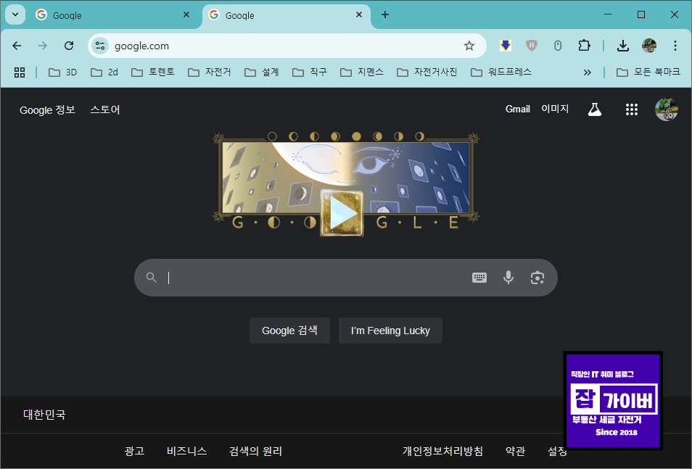Image resolution: width=692 pixels, height=469 pixels.
Task: Reload the page
Action: coord(69,46)
